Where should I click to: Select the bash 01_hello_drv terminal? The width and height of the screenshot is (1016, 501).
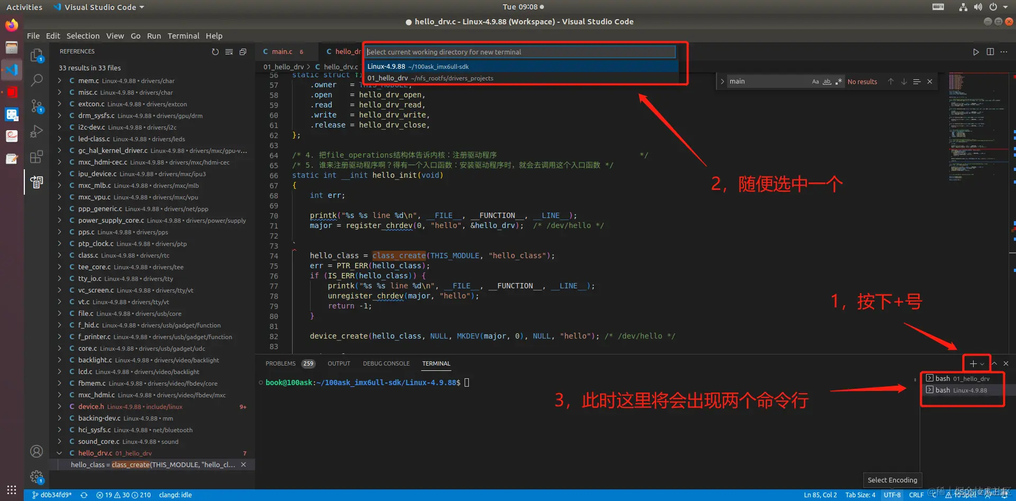[x=962, y=379]
